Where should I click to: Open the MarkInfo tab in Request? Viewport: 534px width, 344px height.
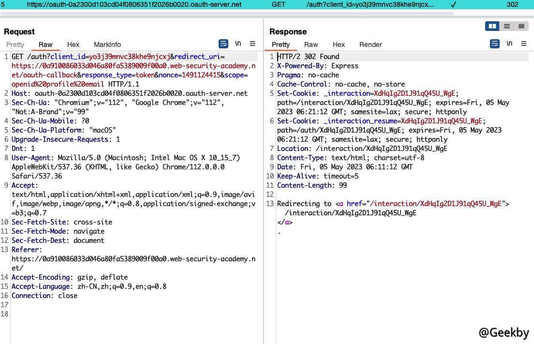[x=107, y=45]
